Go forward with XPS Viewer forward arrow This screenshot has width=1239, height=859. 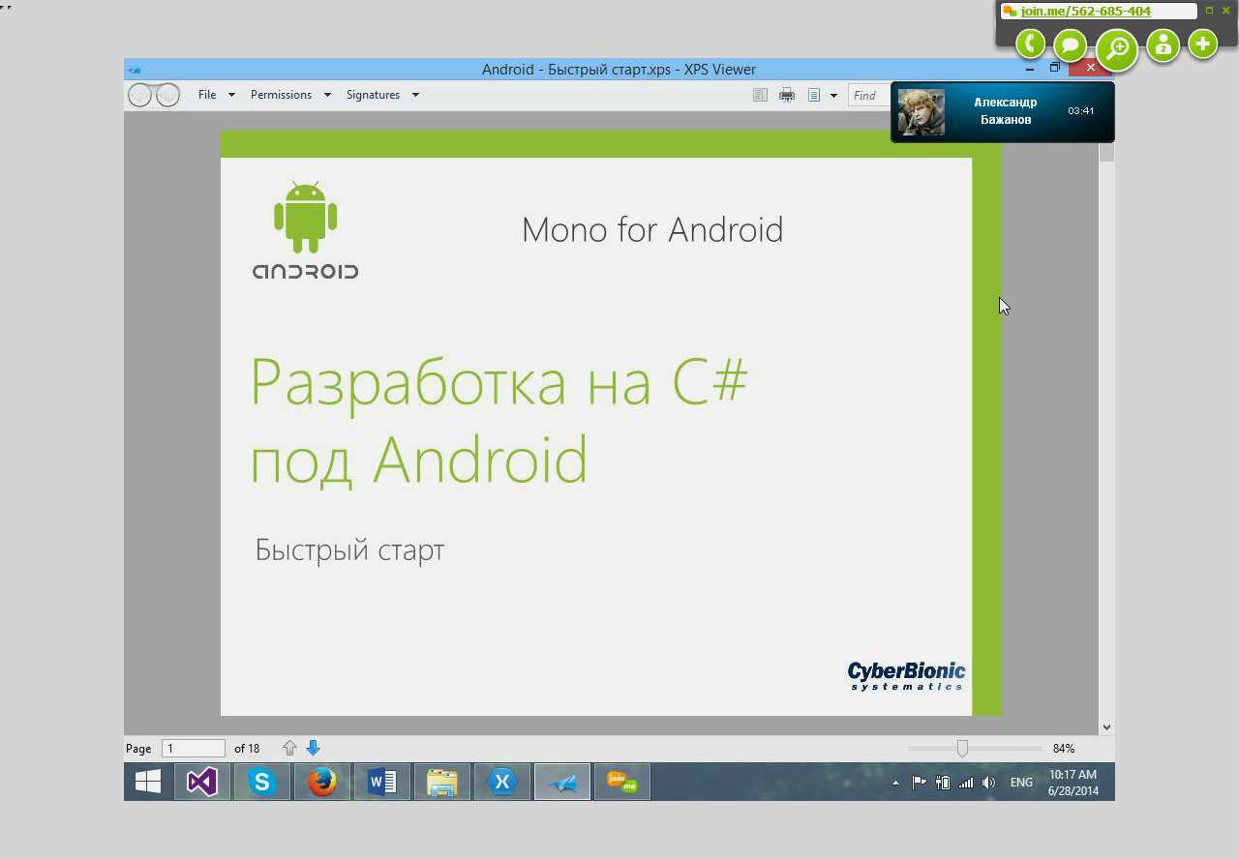(167, 95)
